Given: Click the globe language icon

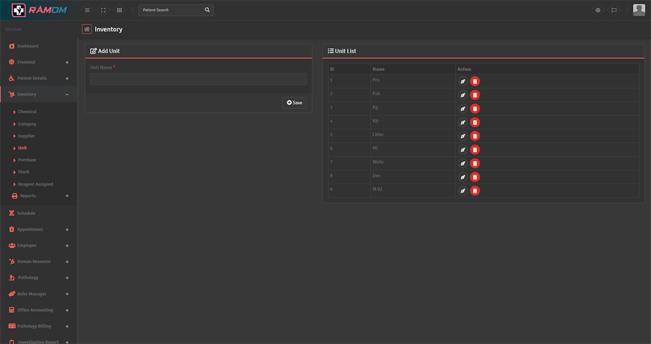Looking at the screenshot, I should point(598,10).
